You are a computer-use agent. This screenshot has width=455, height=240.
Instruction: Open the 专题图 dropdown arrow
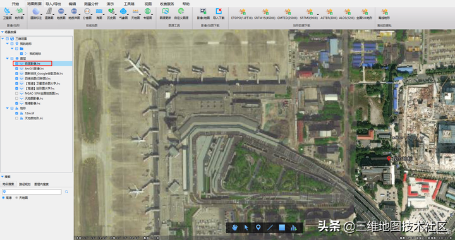coord(152,15)
